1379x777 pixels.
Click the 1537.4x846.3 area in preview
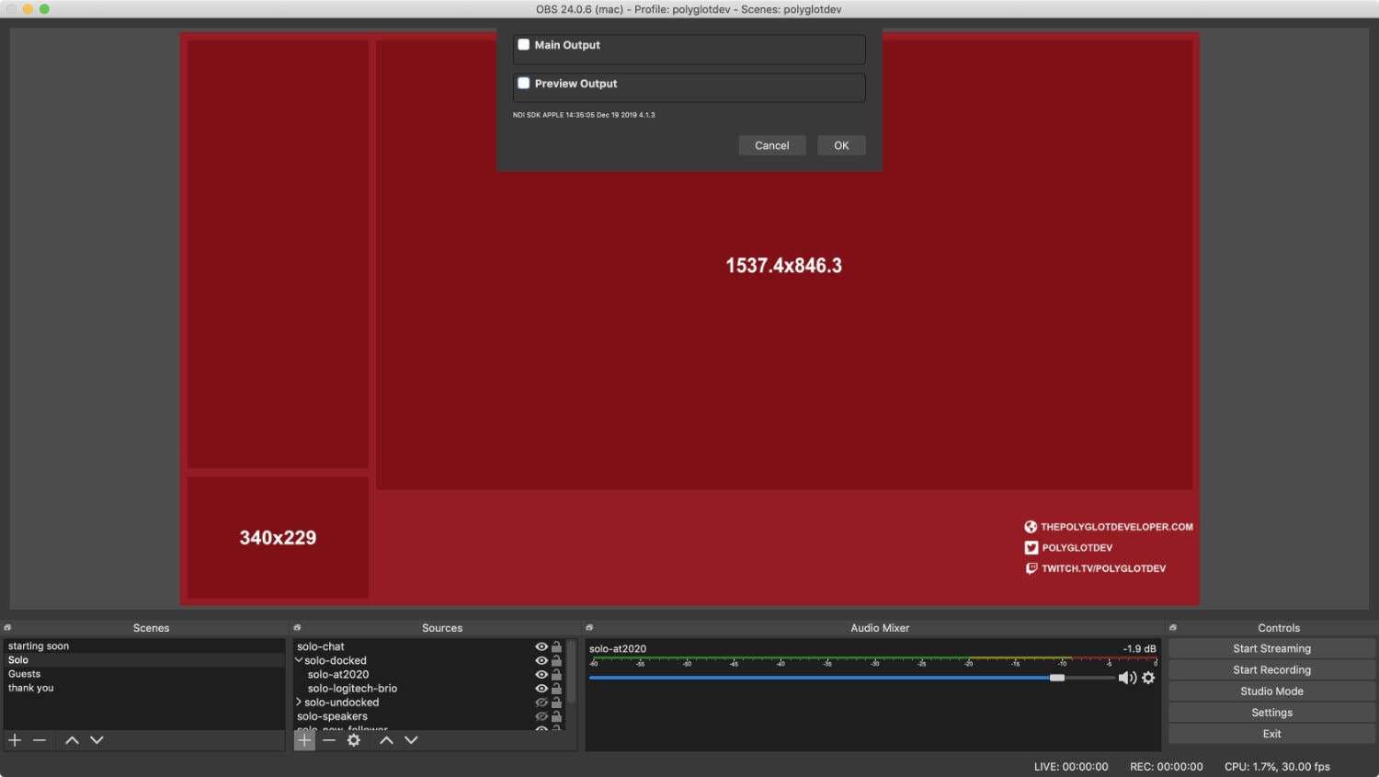(x=784, y=265)
